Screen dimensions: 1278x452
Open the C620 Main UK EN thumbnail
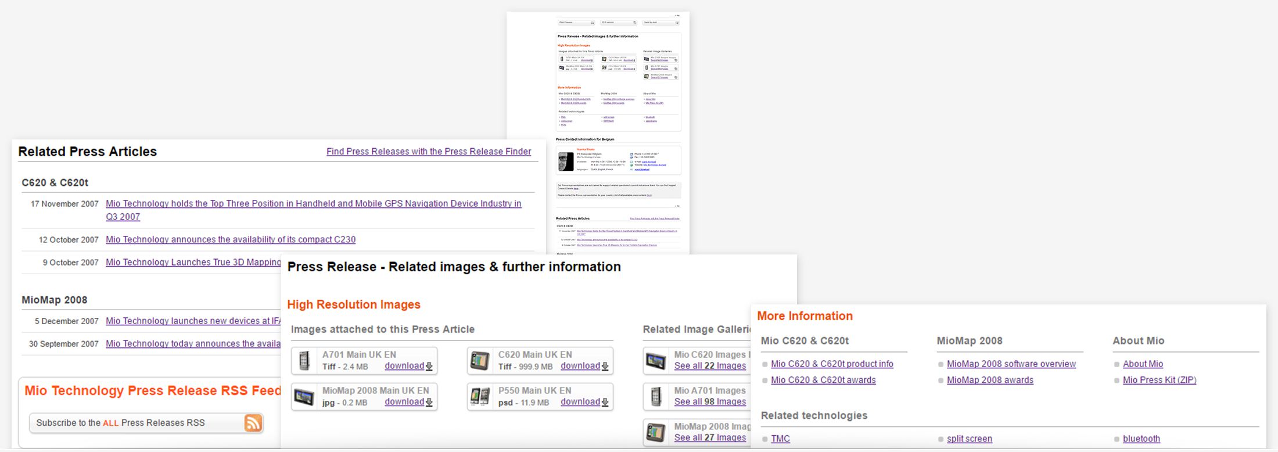click(480, 361)
